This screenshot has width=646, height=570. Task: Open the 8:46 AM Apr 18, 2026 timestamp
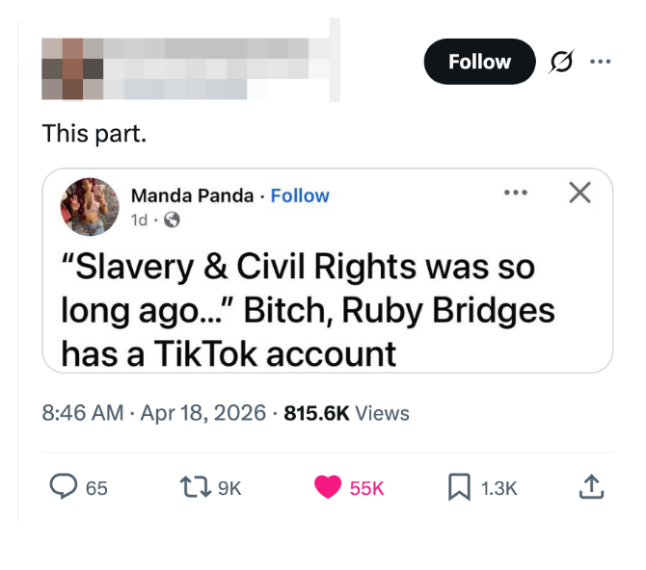coord(153,413)
